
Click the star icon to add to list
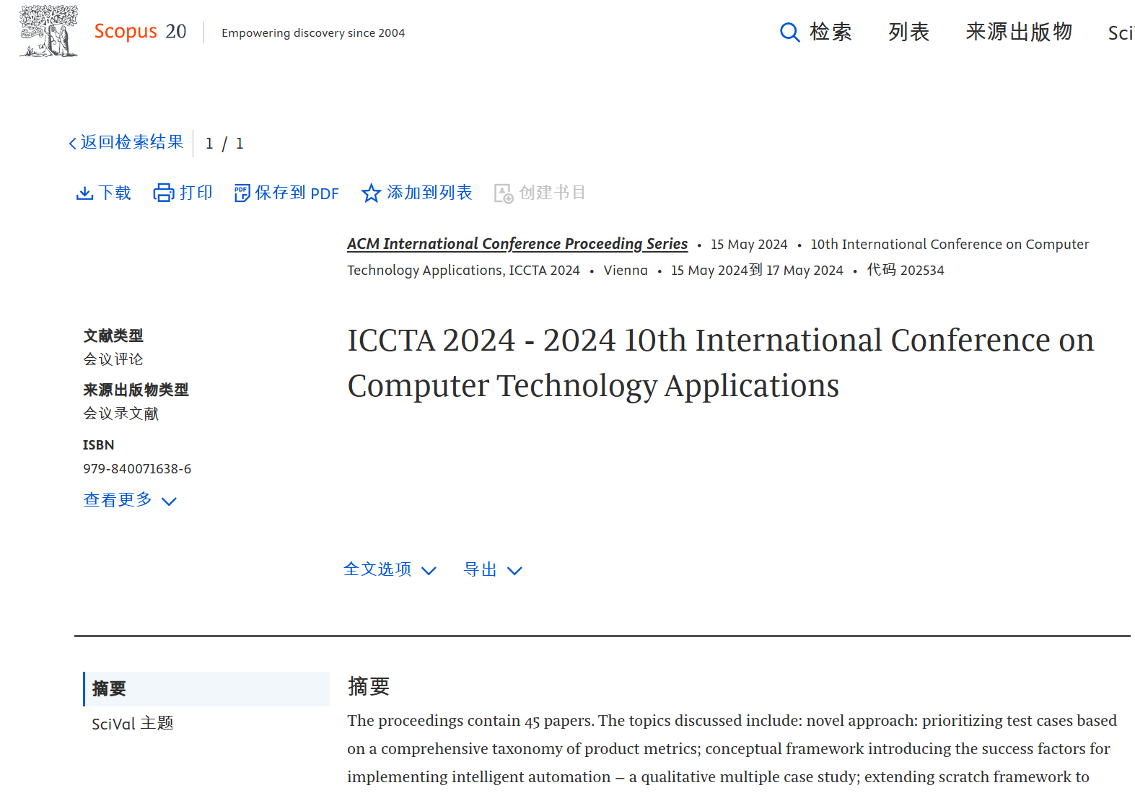pyautogui.click(x=371, y=193)
